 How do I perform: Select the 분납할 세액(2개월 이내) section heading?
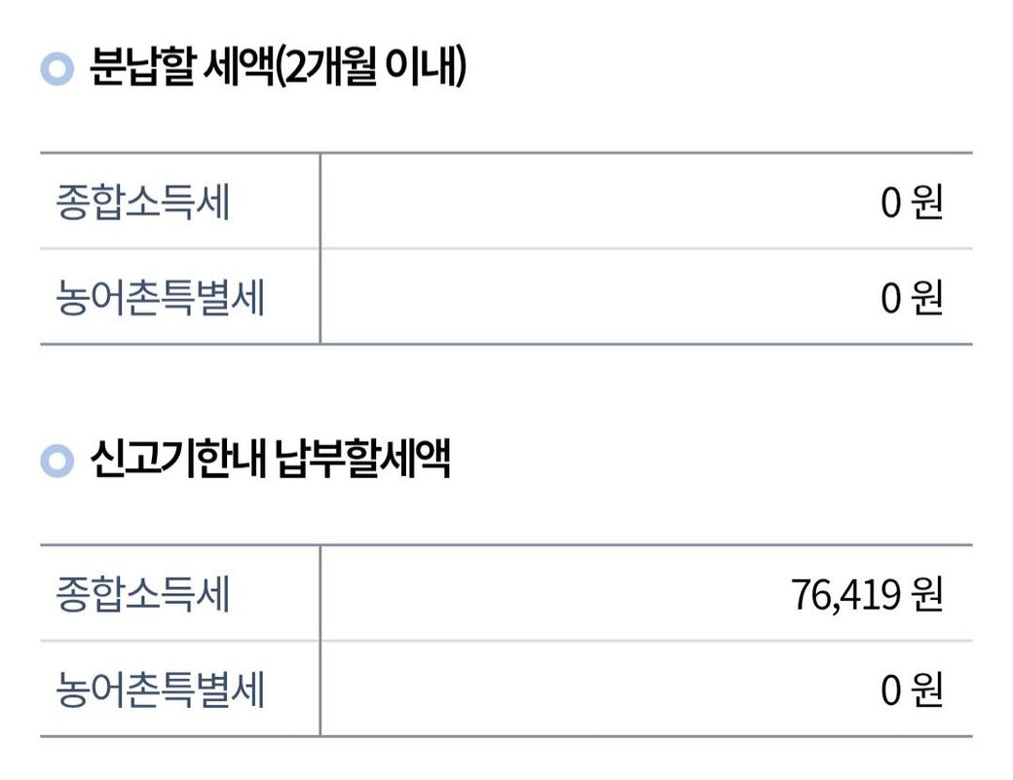point(278,66)
